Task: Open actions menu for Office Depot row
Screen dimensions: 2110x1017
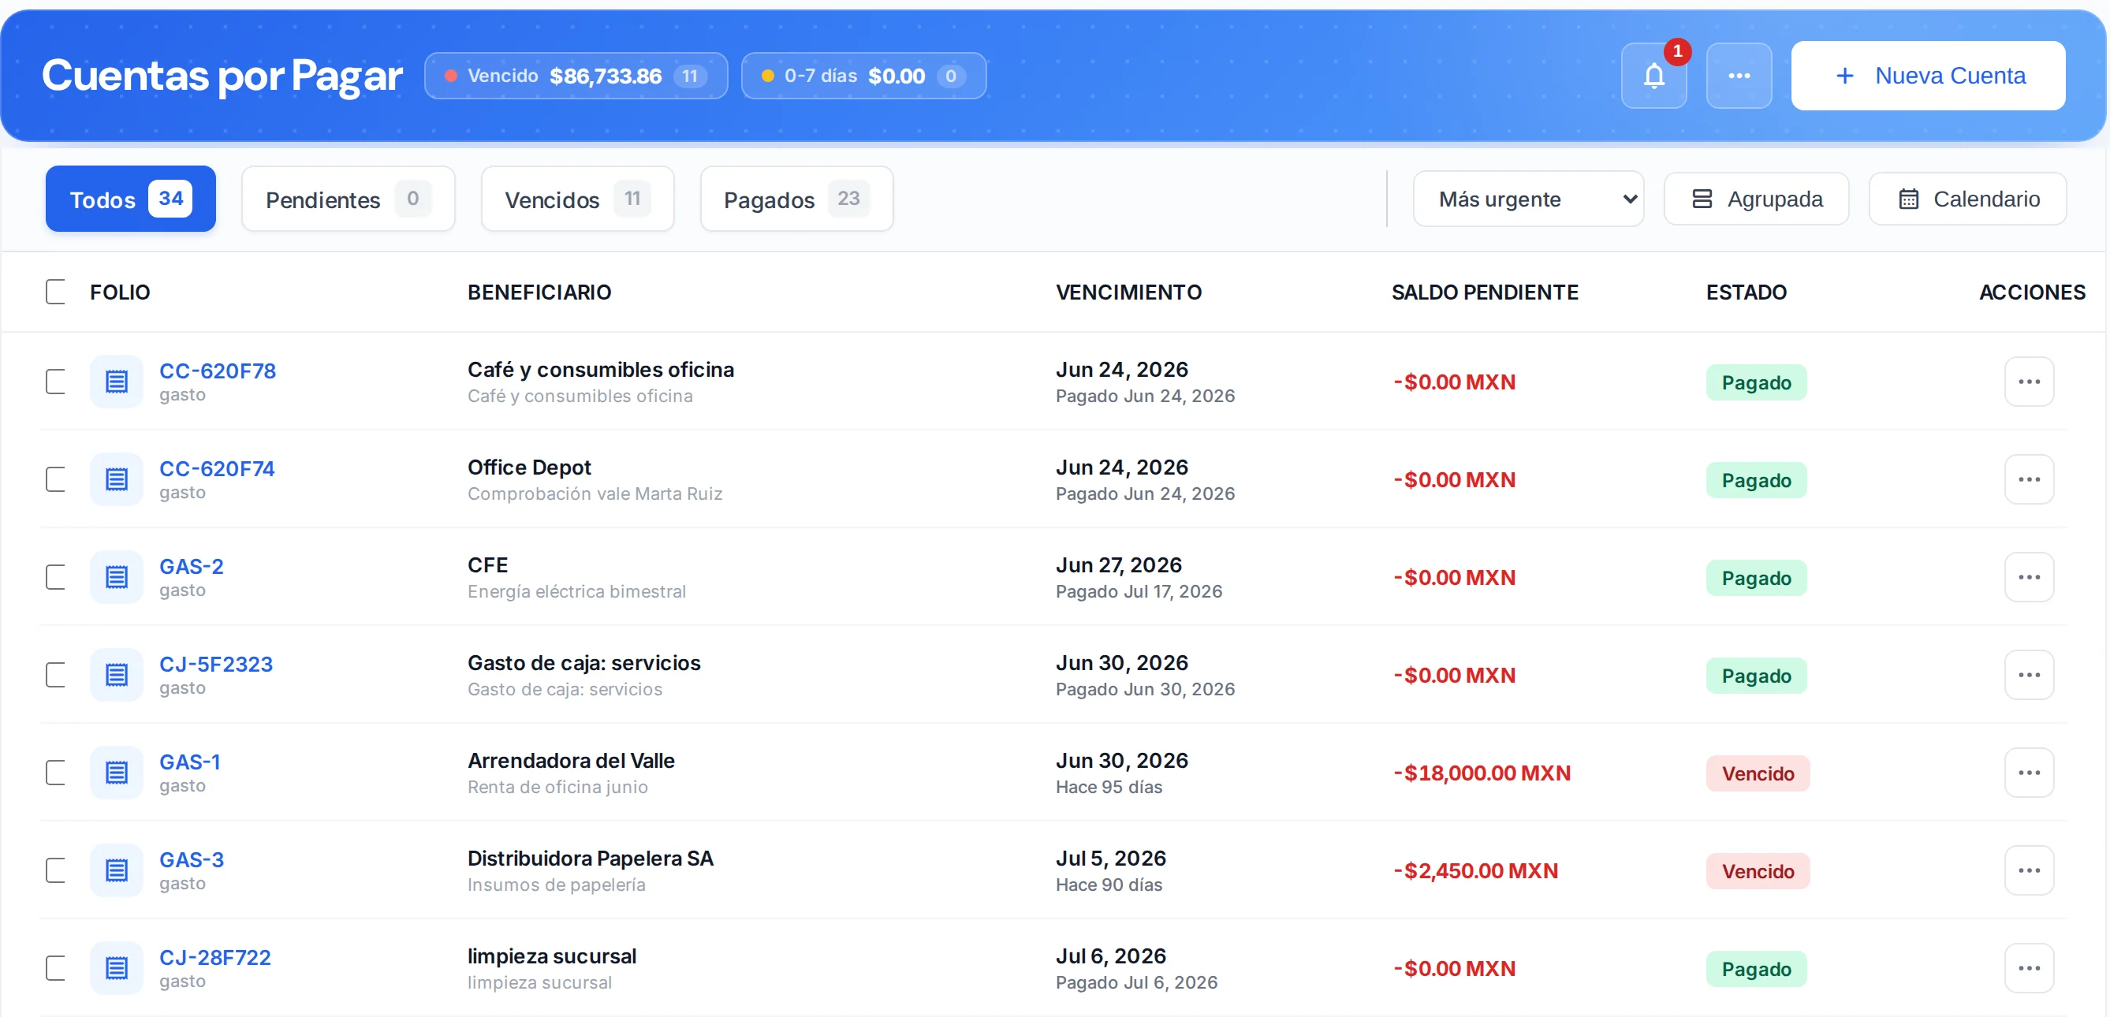Action: coord(2028,479)
